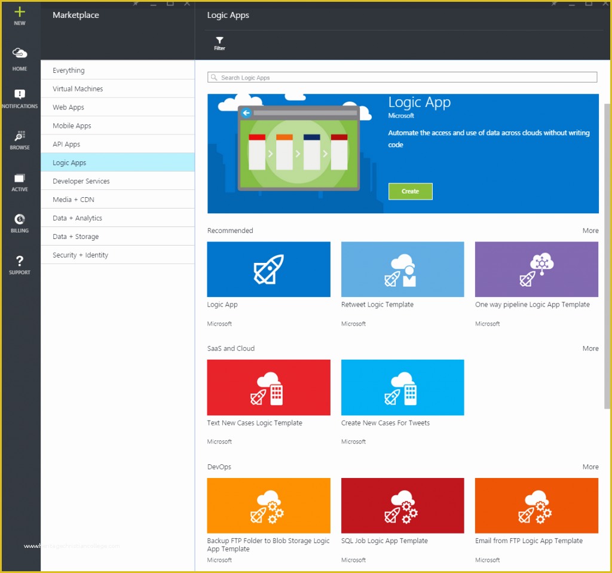612x573 pixels.
Task: Open the Notifications icon
Action: (x=20, y=94)
